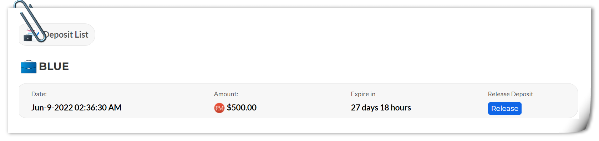
Task: Click the red PM payment icon
Action: [x=219, y=108]
